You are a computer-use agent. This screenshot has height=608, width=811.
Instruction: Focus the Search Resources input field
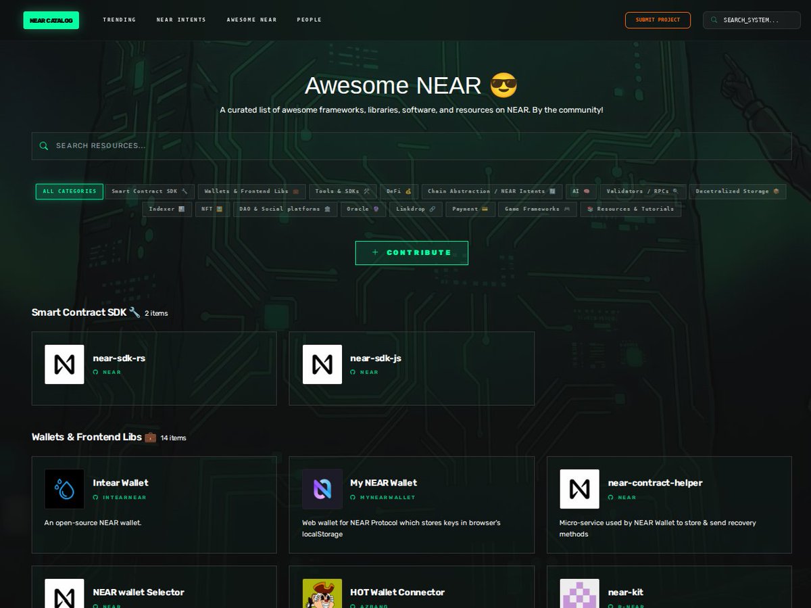tap(412, 146)
